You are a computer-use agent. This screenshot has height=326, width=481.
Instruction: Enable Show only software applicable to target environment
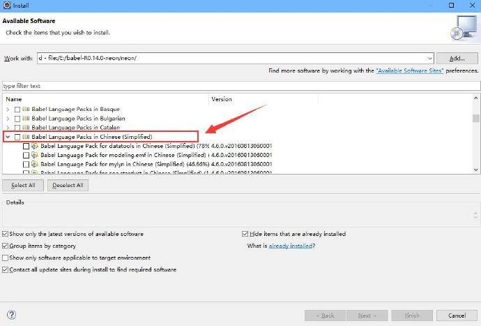point(5,258)
